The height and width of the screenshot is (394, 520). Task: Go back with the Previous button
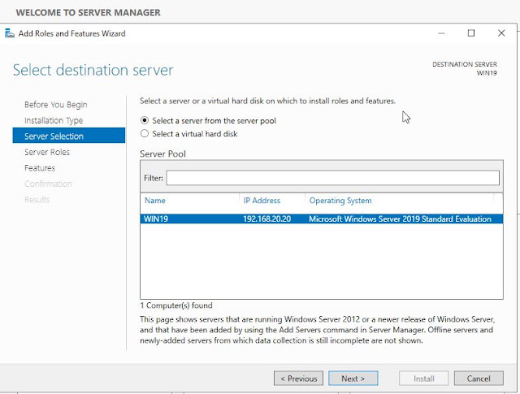click(298, 379)
